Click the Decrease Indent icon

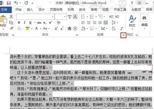point(111,17)
